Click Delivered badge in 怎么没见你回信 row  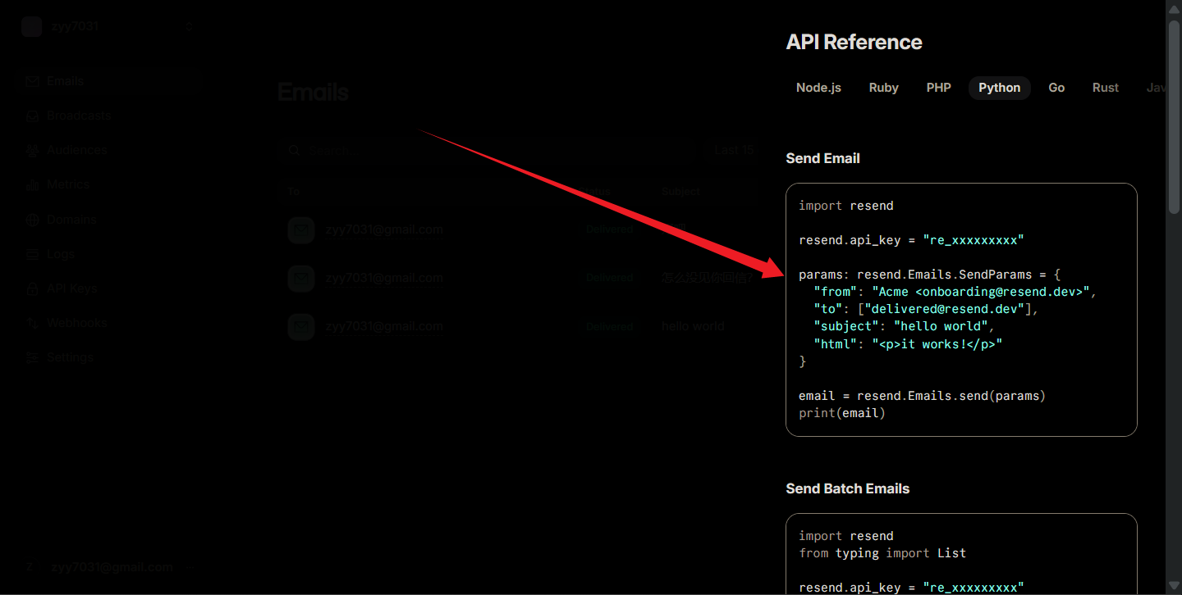point(610,278)
